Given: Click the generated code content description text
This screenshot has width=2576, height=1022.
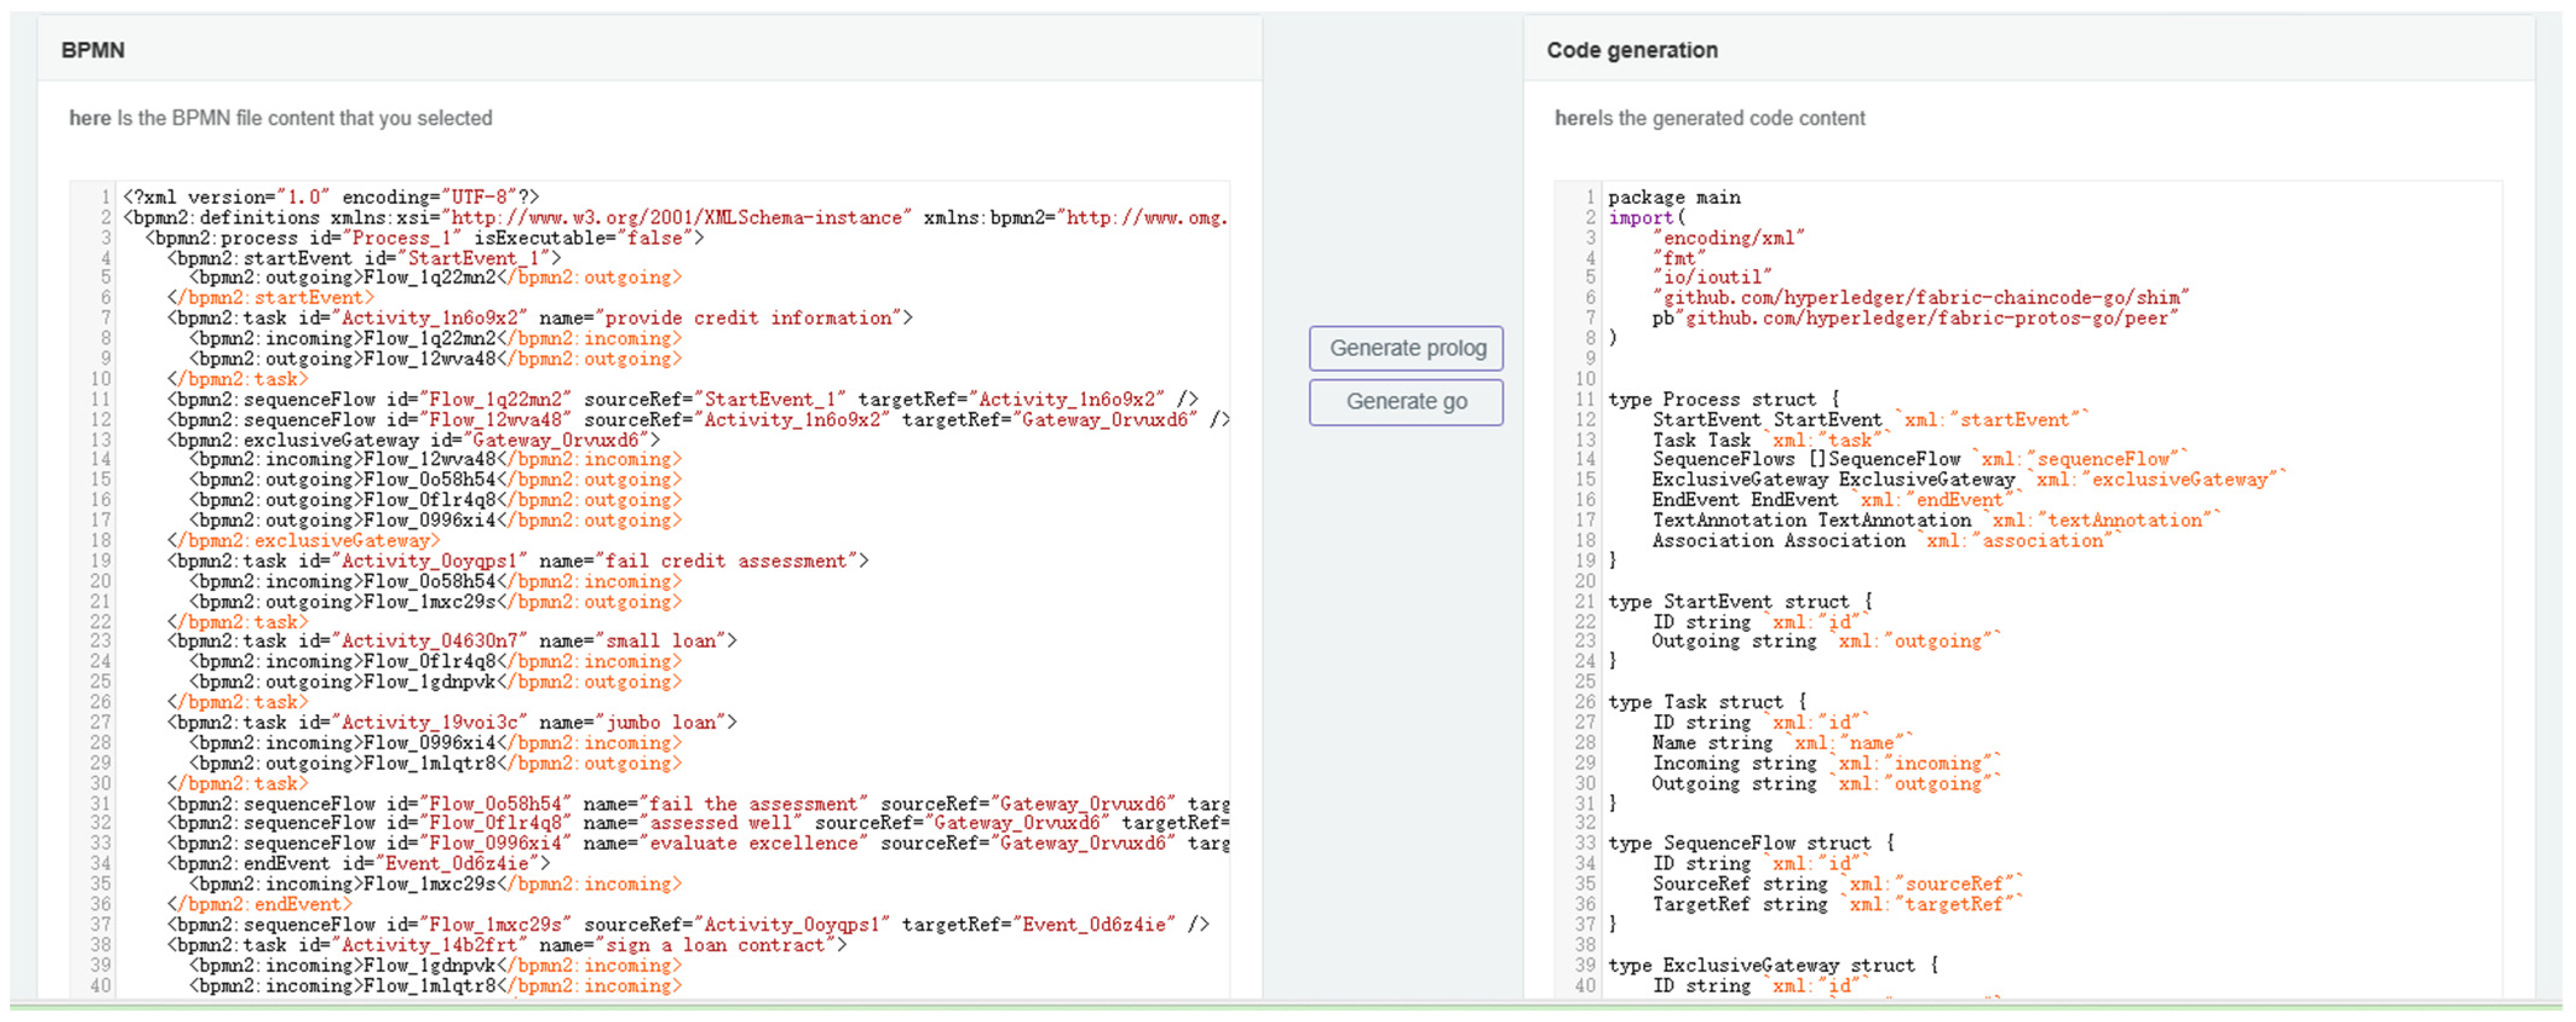Looking at the screenshot, I should click(1709, 118).
